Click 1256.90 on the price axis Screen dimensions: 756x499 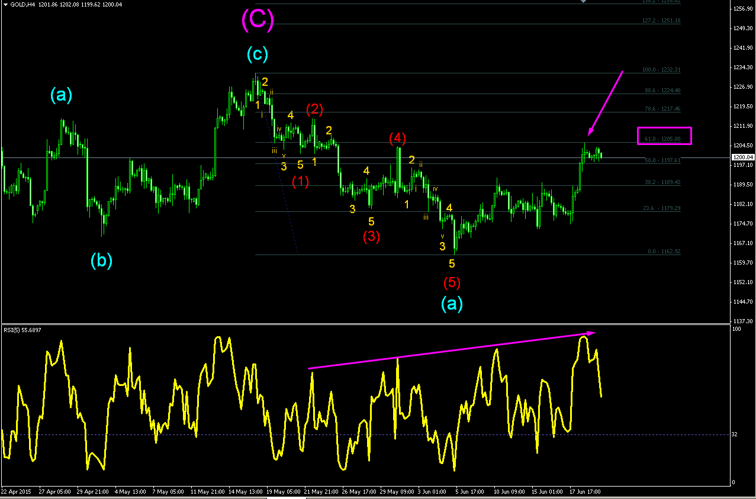click(742, 9)
